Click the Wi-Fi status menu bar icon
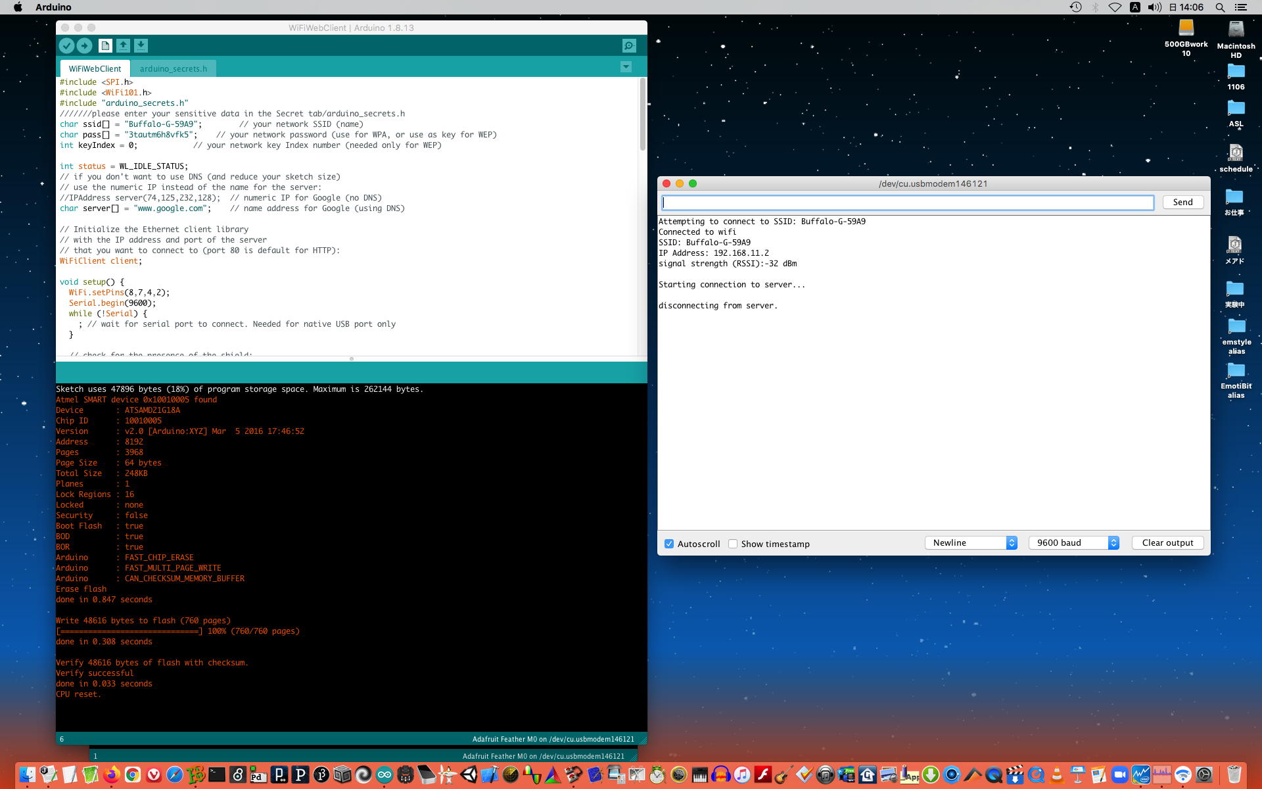Image resolution: width=1262 pixels, height=789 pixels. (x=1115, y=7)
